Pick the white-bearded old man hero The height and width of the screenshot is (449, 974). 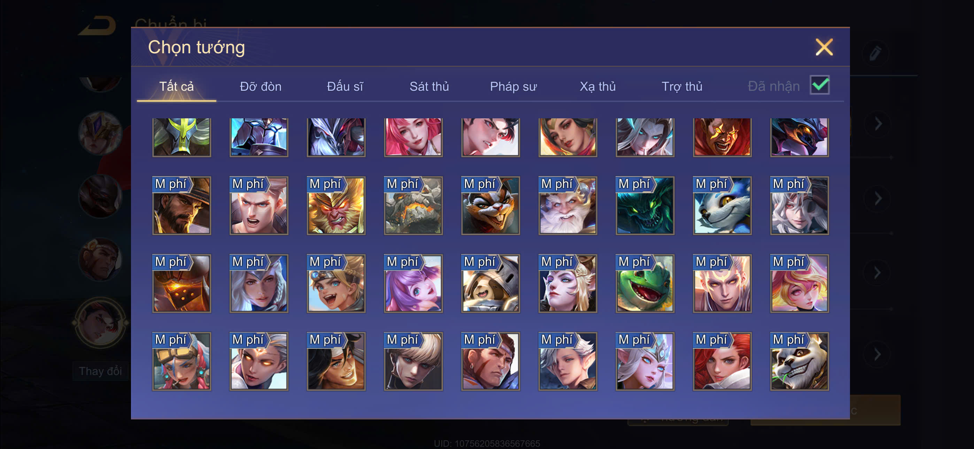(567, 205)
